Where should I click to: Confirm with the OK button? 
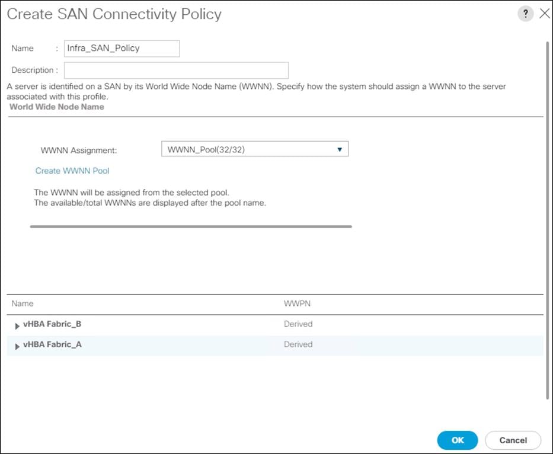pos(458,440)
